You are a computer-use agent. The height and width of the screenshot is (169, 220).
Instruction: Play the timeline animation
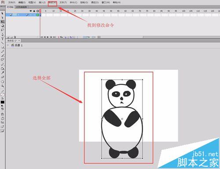click(x=48, y=37)
